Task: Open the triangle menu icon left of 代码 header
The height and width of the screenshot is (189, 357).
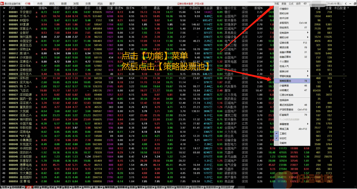Action: (4, 8)
